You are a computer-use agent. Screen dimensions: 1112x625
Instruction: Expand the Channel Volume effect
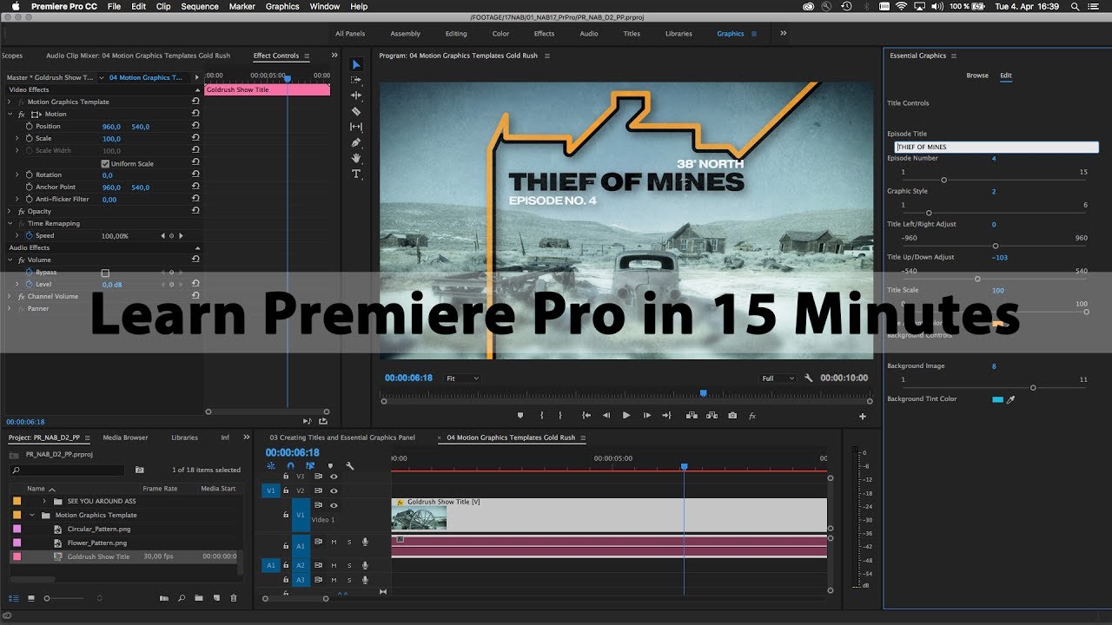(10, 297)
